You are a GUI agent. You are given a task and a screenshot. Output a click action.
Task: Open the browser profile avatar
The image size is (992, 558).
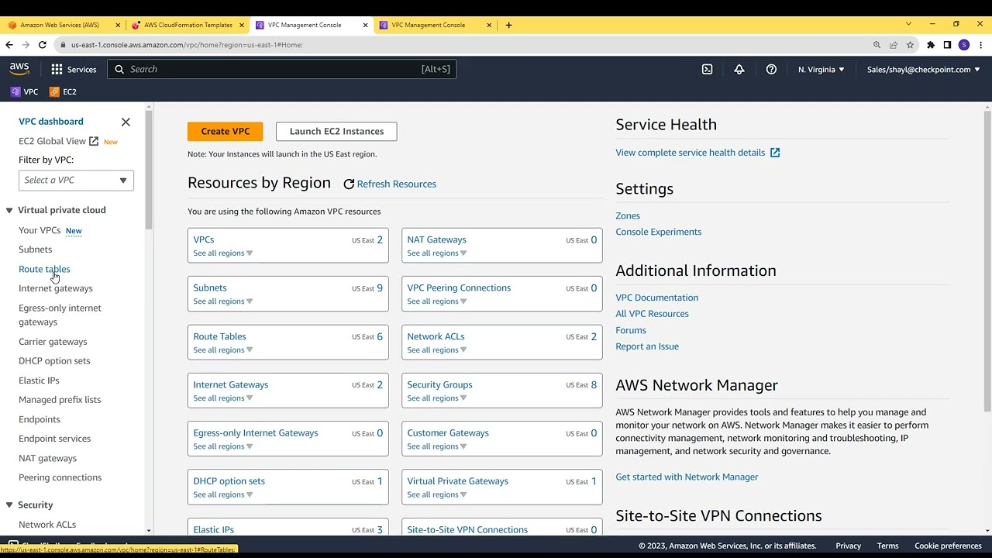click(964, 45)
